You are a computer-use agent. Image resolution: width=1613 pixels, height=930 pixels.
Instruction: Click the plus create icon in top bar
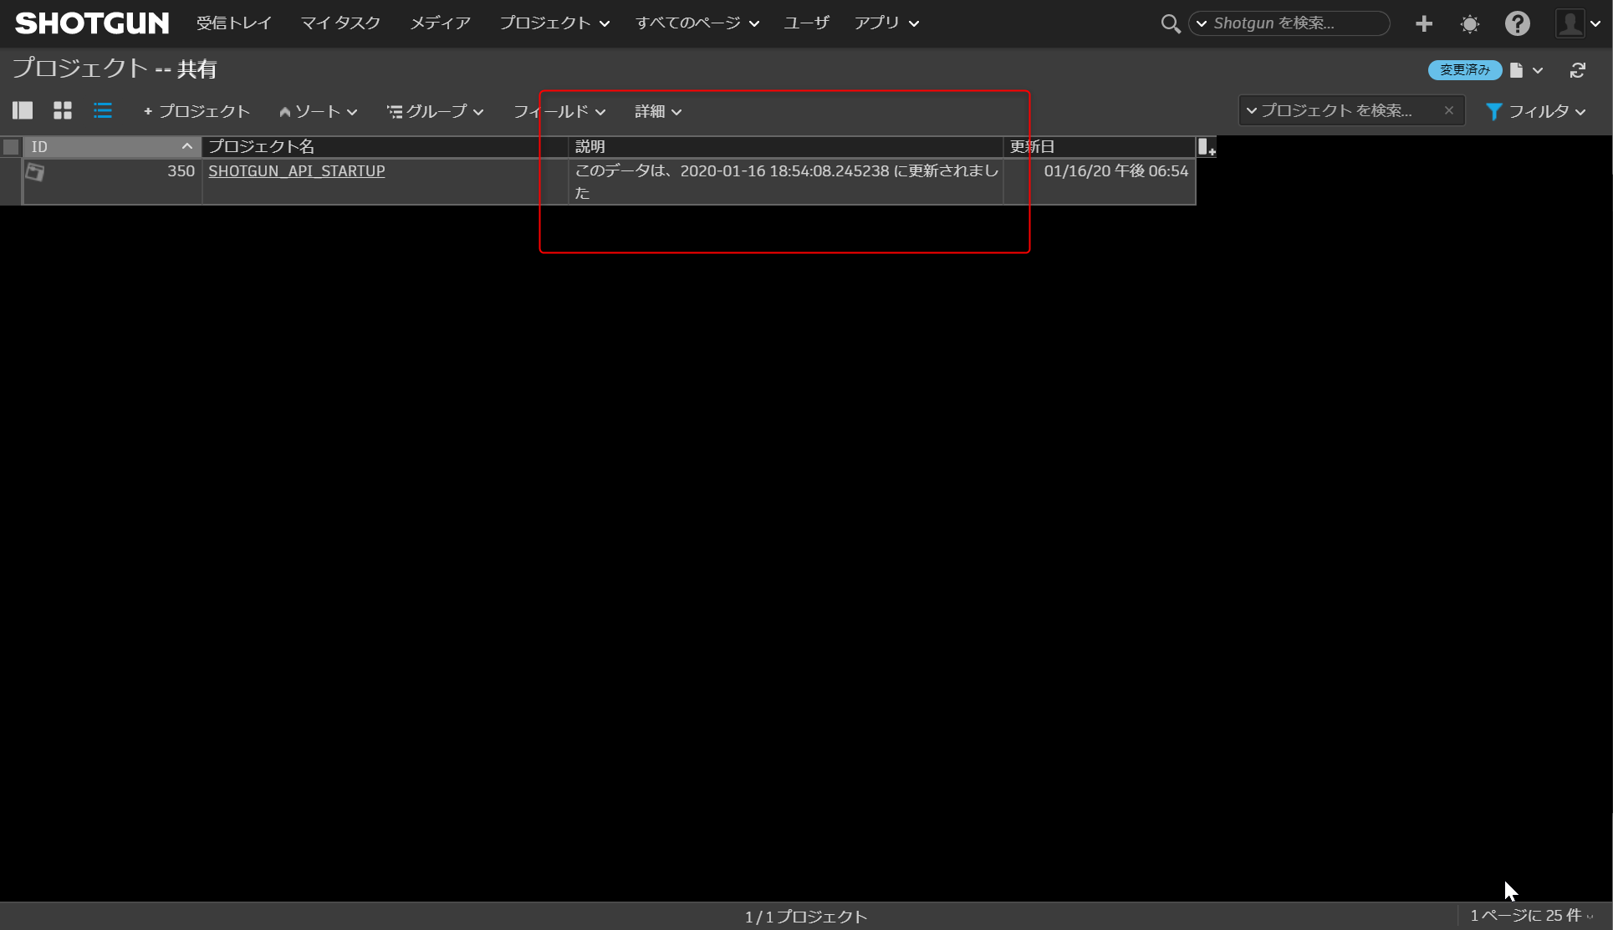coord(1424,23)
